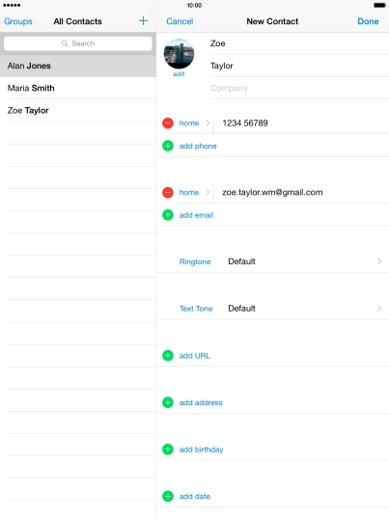Viewport: 389px width, 519px height.
Task: Open the phone label home chooser
Action: click(195, 123)
